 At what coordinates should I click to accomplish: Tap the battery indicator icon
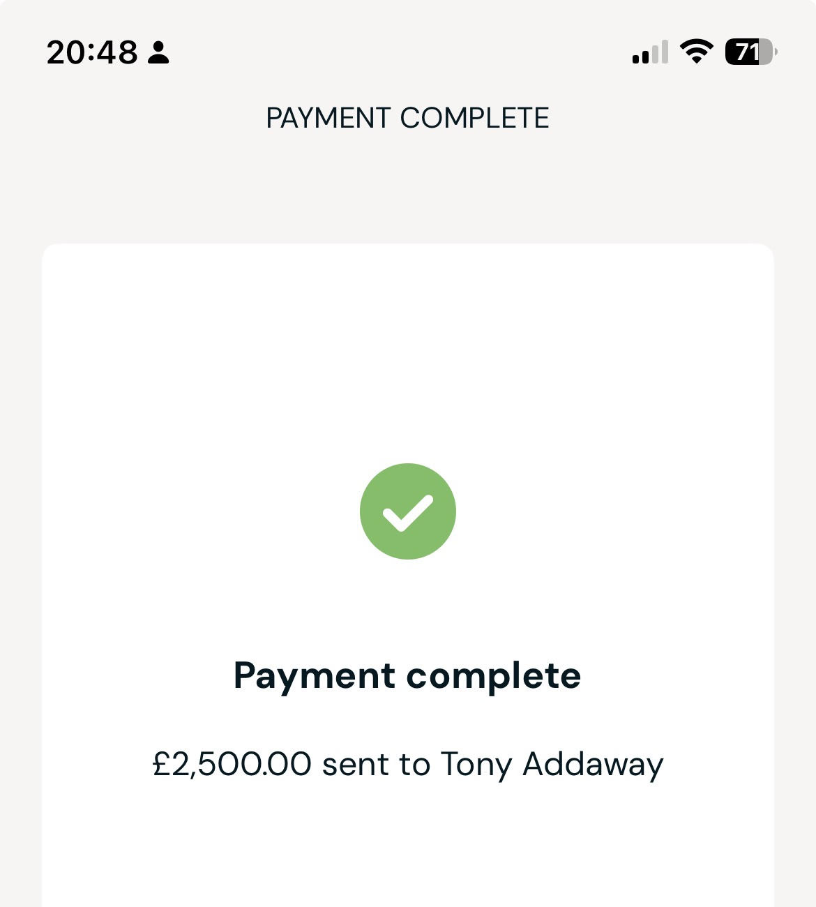coord(750,52)
